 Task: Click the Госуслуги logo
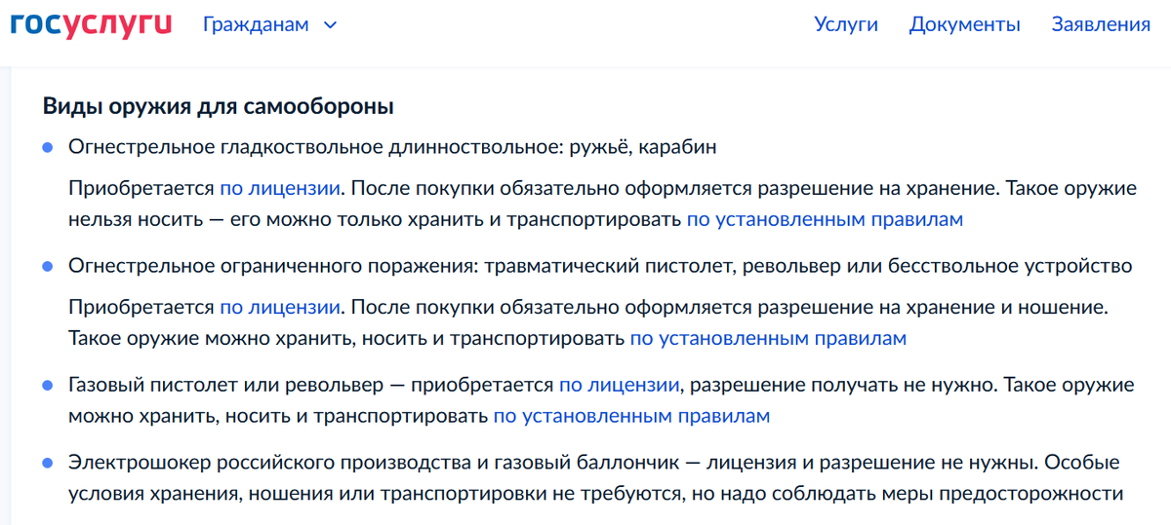[91, 23]
